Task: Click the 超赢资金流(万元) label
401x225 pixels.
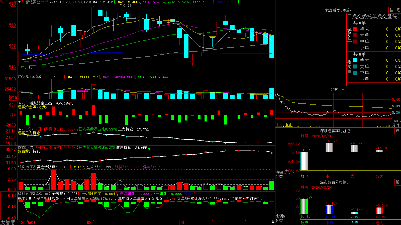Action: (32, 107)
